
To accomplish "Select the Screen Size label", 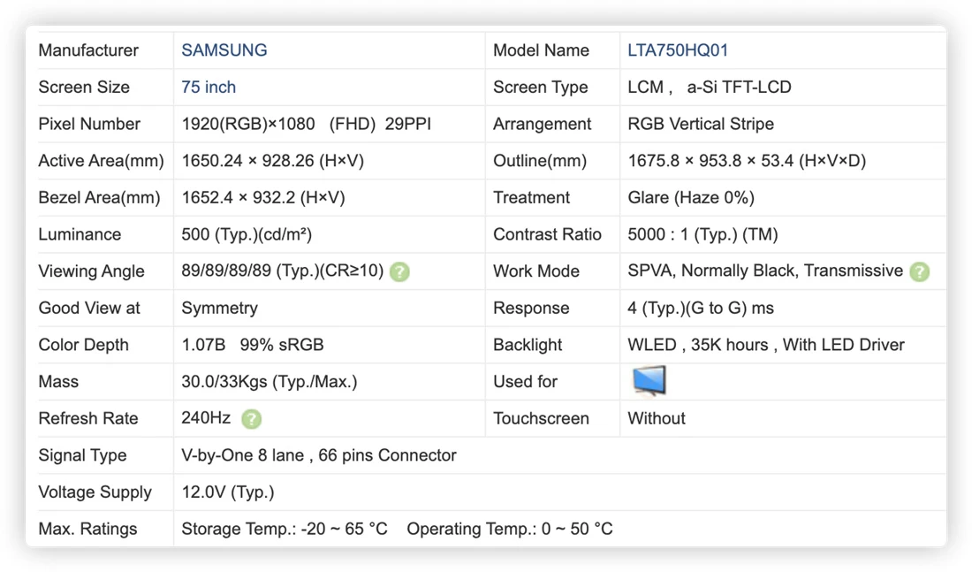I will tap(84, 87).
